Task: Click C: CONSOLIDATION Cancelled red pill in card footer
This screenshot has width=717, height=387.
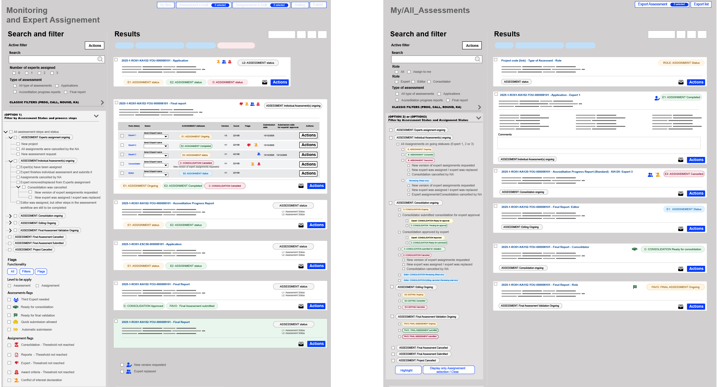Action: coord(225,186)
